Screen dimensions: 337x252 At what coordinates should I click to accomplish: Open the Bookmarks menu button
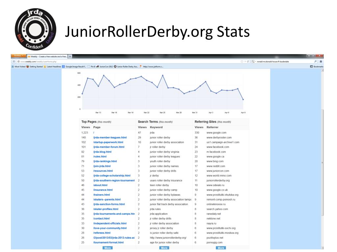(x=317, y=67)
